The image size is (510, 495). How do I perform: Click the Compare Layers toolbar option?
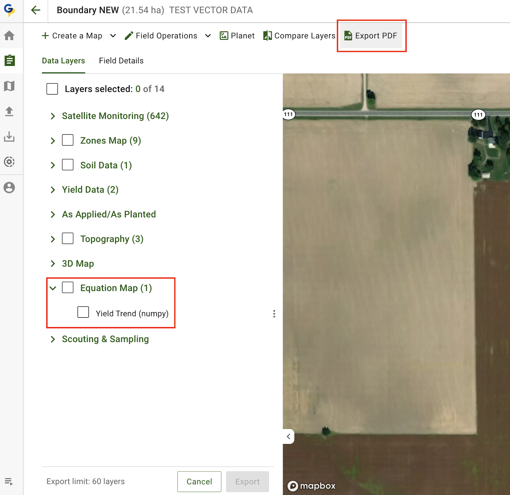tap(299, 36)
